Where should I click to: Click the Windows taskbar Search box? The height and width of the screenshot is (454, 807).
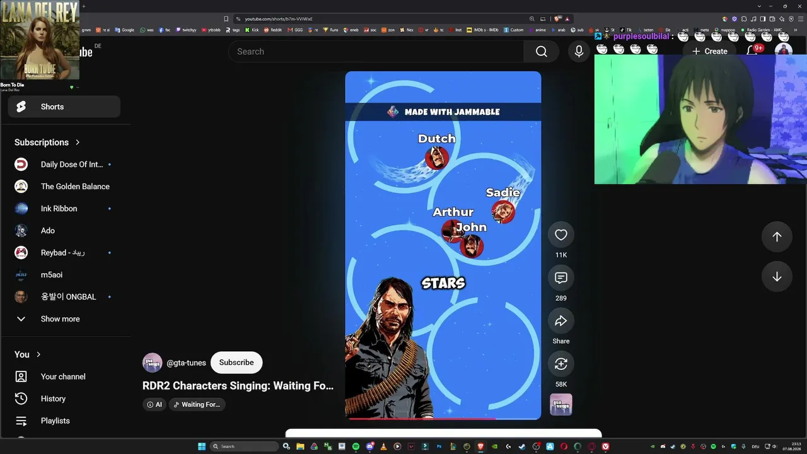pyautogui.click(x=245, y=446)
